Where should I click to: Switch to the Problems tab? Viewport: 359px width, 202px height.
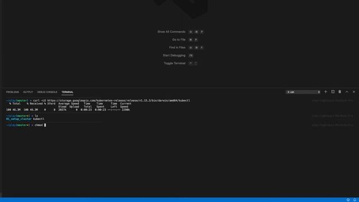click(x=12, y=92)
